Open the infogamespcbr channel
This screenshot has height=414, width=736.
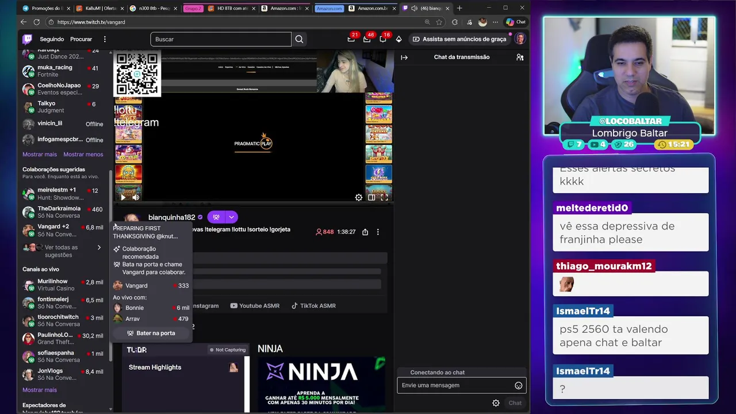point(63,140)
